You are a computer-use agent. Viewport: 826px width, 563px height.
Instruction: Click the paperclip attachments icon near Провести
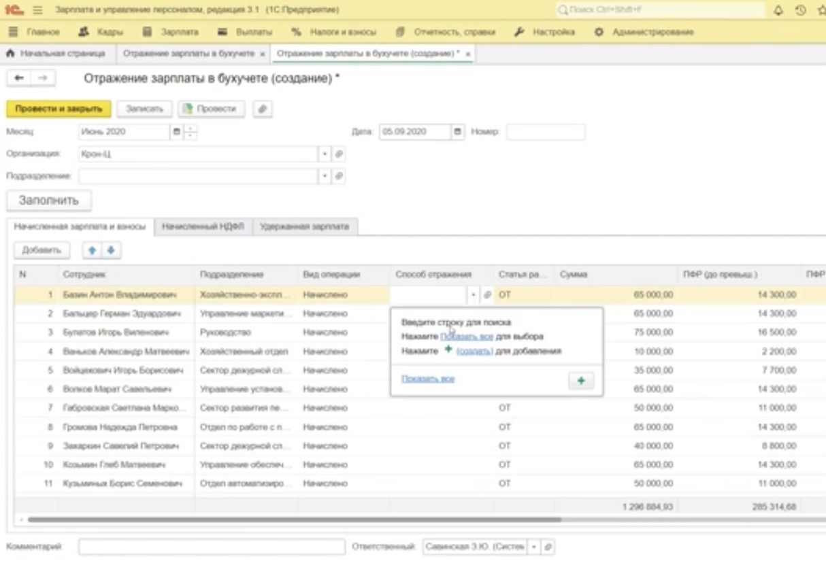262,109
